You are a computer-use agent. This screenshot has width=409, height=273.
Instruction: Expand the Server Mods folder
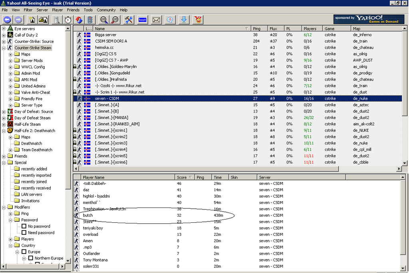pyautogui.click(x=10, y=61)
